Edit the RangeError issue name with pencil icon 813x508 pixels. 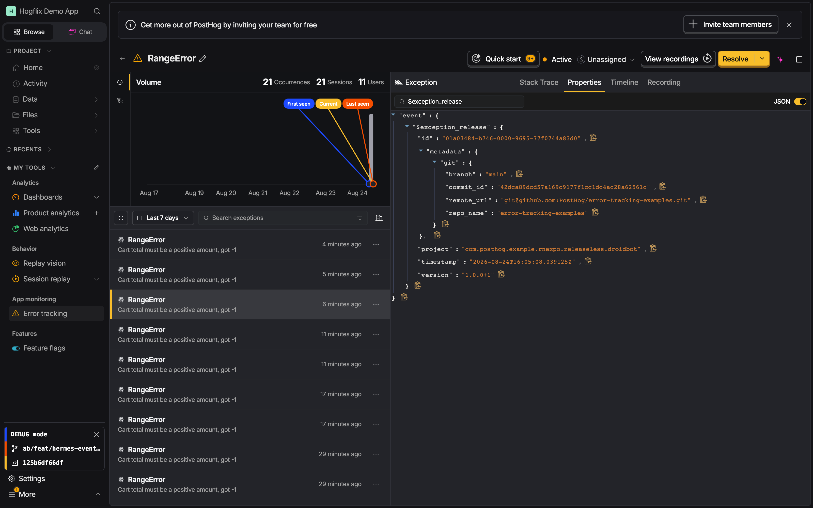point(202,58)
